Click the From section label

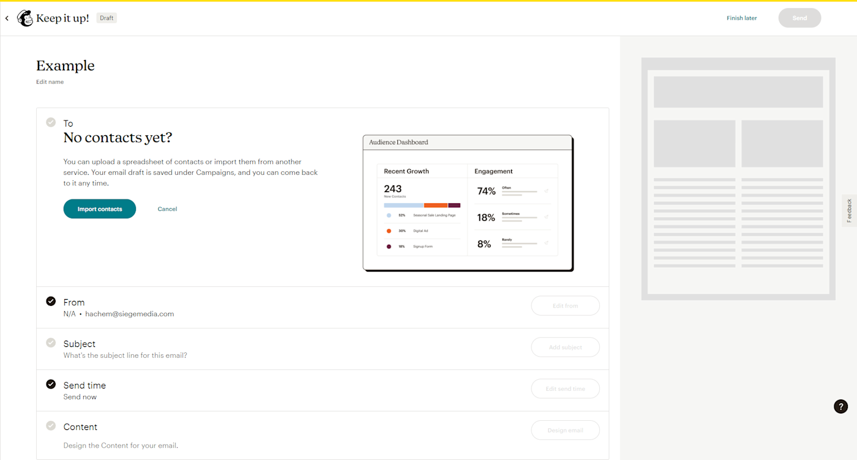pyautogui.click(x=74, y=302)
